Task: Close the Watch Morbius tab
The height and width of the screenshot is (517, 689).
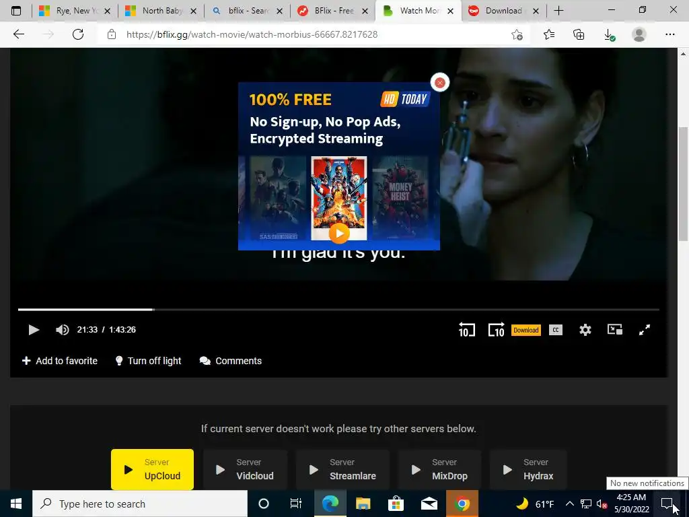Action: tap(450, 11)
